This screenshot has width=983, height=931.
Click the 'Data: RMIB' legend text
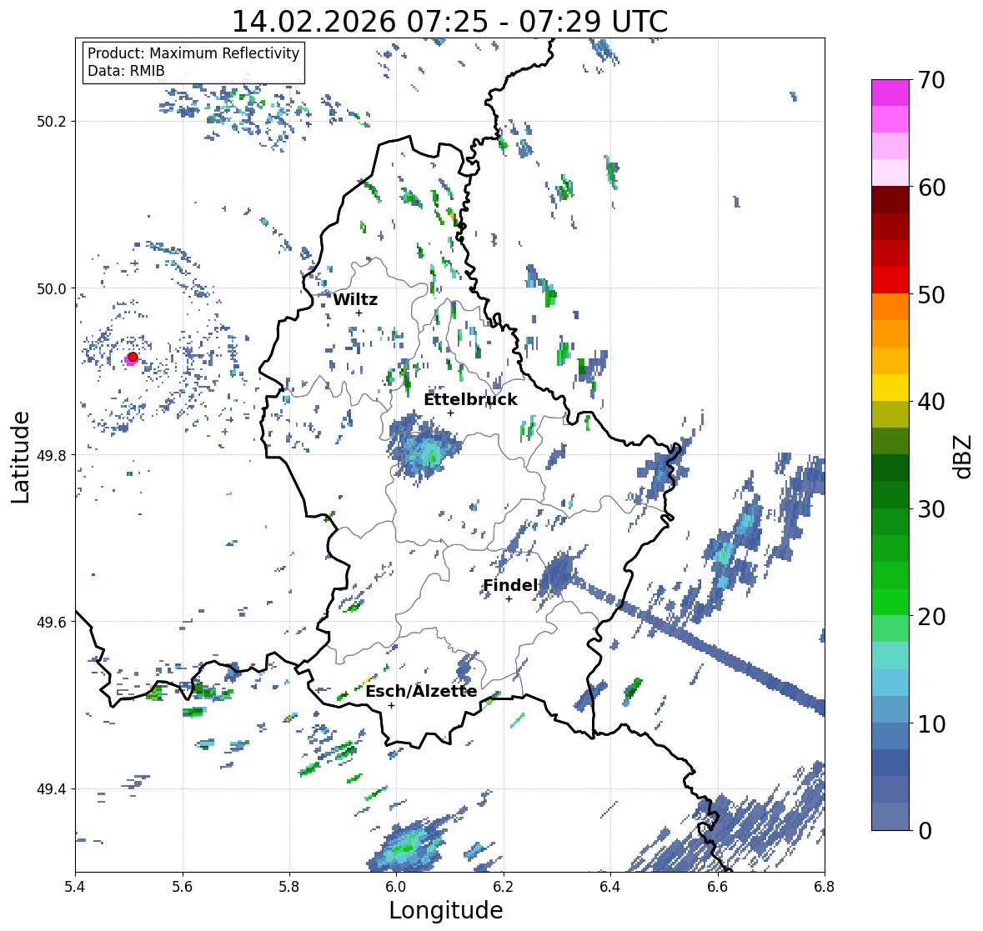(126, 71)
